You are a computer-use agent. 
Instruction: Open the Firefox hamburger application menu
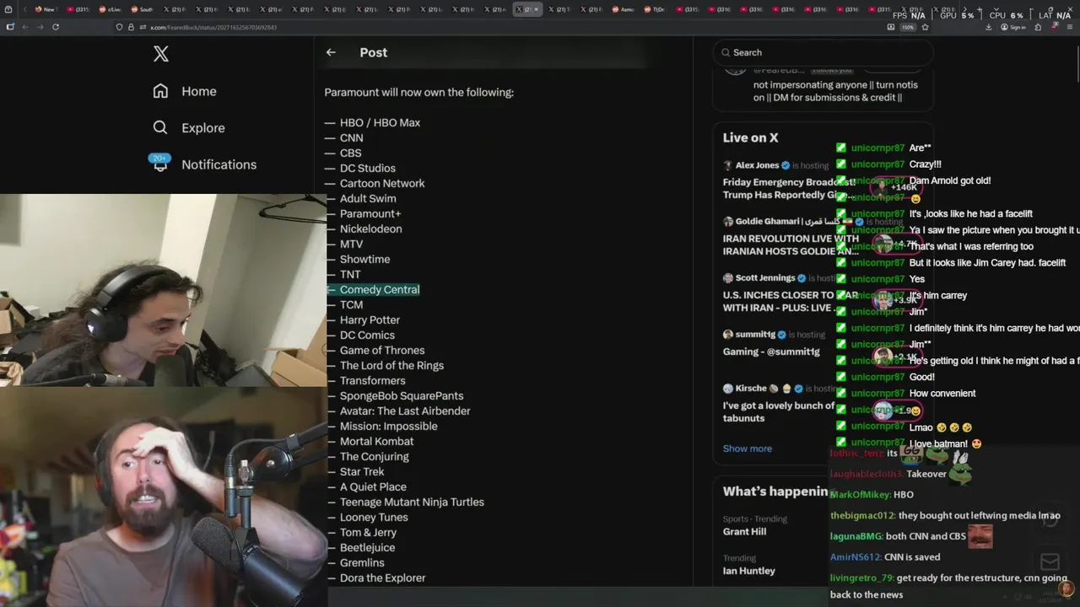pyautogui.click(x=1069, y=27)
